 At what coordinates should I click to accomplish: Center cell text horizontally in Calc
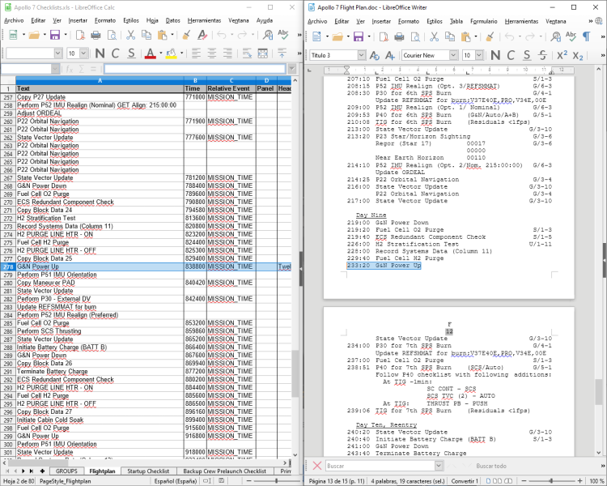[212, 53]
